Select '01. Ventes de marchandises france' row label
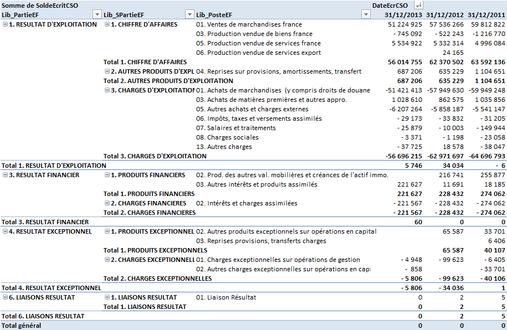Screen dimensions: 507x330 (249, 24)
